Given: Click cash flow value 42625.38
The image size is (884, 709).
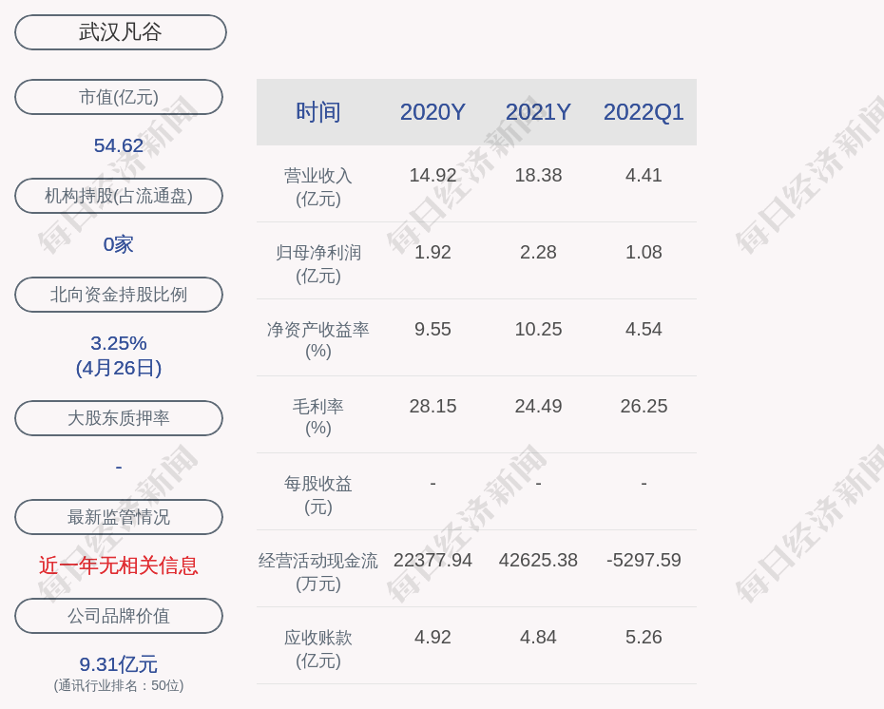Looking at the screenshot, I should tap(538, 560).
